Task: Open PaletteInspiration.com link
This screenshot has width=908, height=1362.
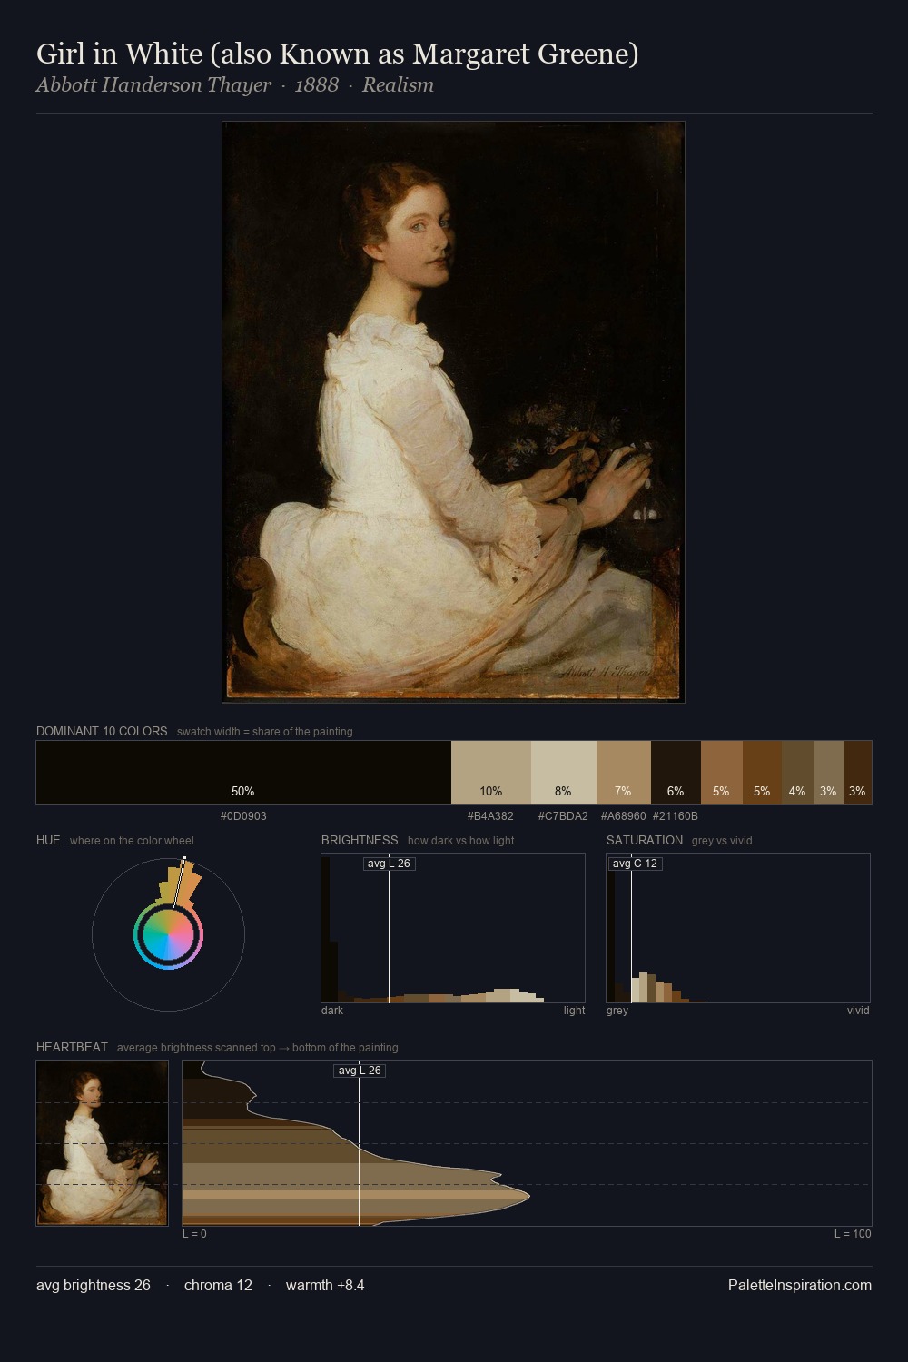Action: 800,1285
